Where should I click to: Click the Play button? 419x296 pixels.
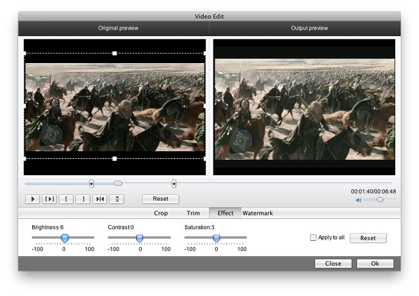click(x=33, y=199)
